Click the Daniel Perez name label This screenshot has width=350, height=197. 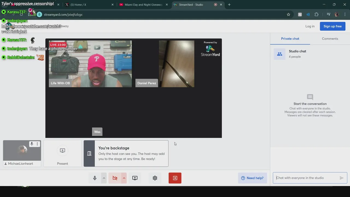(147, 83)
